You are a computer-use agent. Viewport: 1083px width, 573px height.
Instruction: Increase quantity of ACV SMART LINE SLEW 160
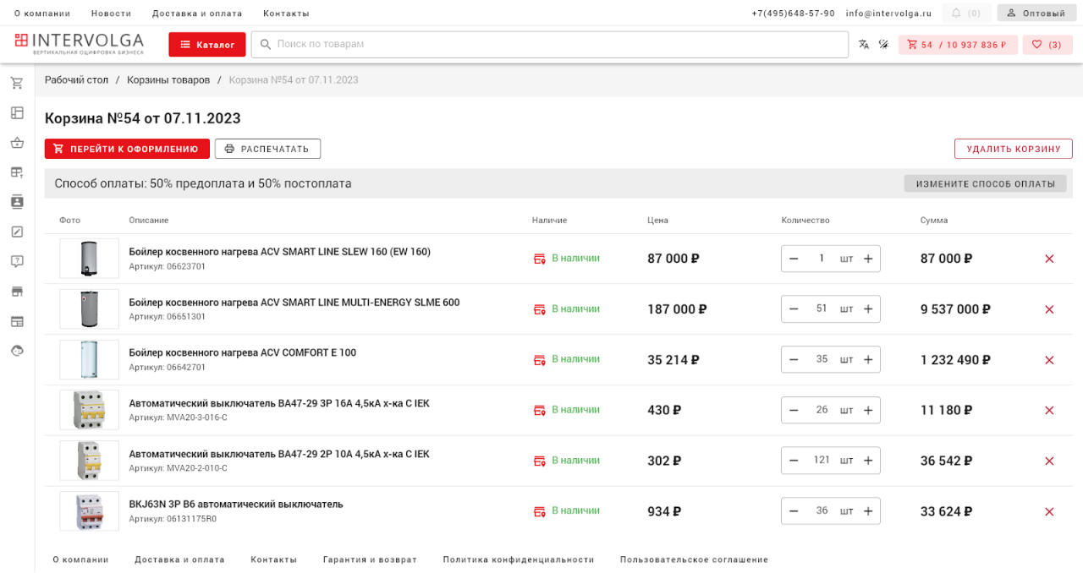click(868, 259)
